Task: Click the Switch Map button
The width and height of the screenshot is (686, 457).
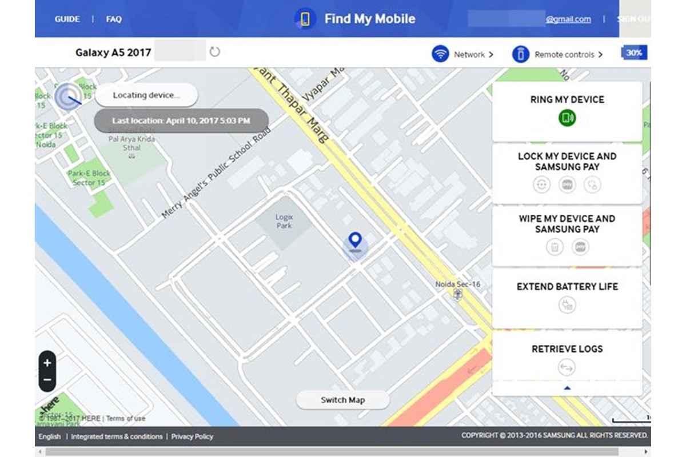Action: click(342, 400)
